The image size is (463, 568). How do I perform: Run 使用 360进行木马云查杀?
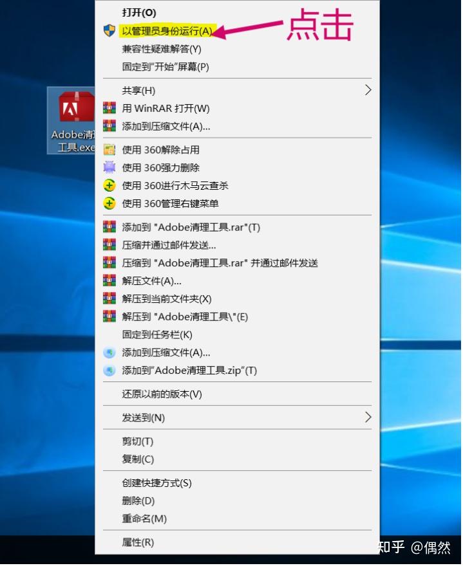click(x=175, y=185)
